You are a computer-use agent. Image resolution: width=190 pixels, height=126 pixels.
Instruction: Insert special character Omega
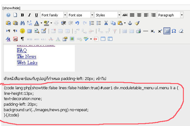coord(174,31)
